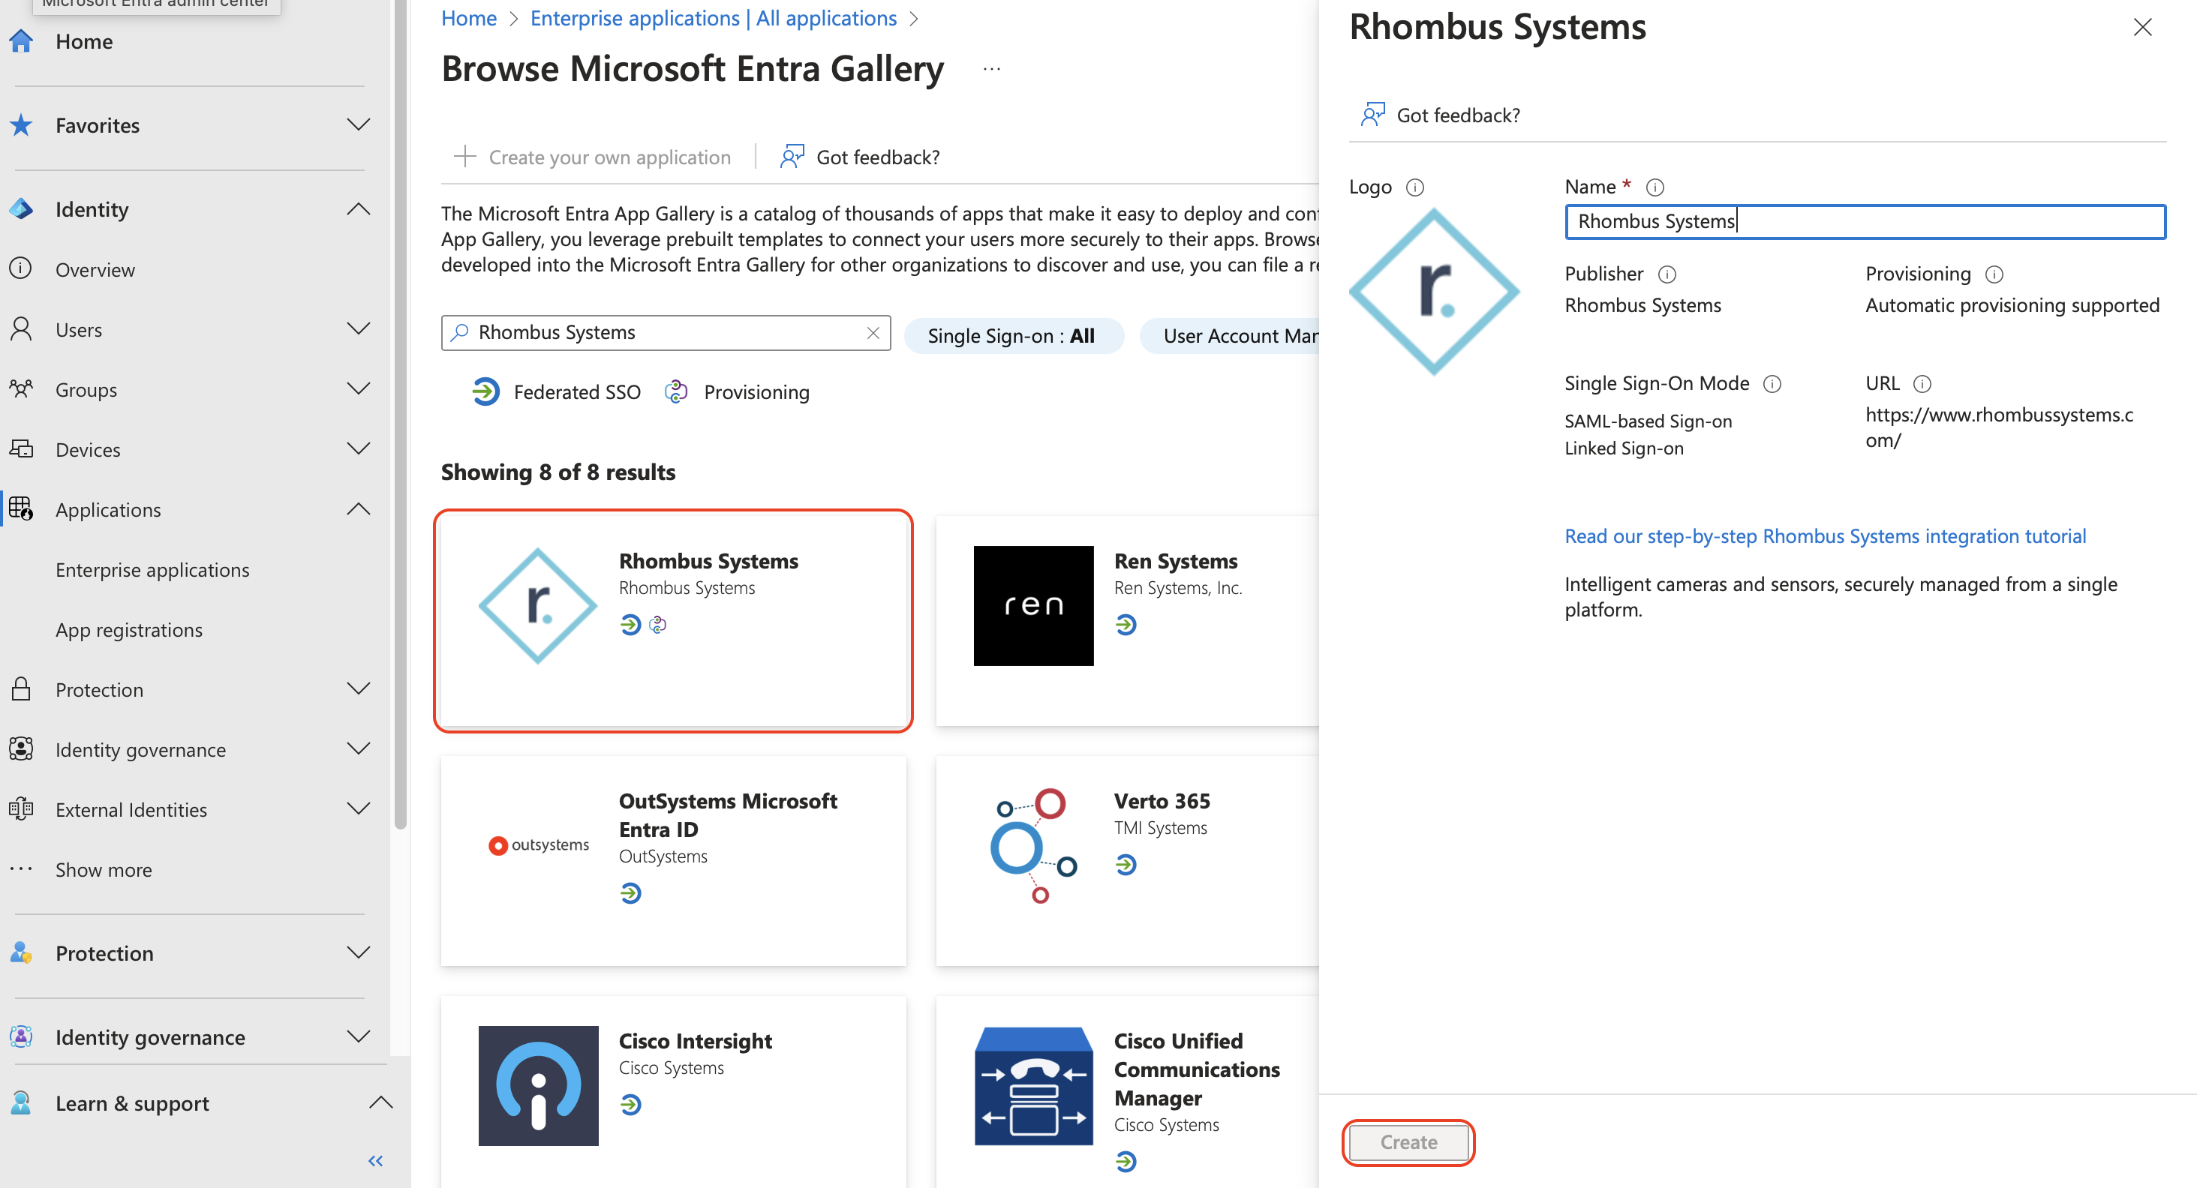Screen dimensions: 2197x1188
Task: Click the info icon next to Name
Action: (x=1655, y=187)
